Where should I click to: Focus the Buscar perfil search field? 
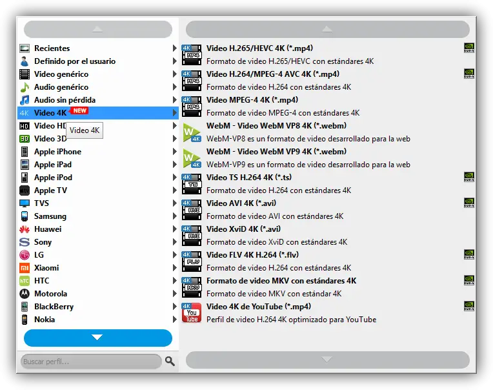pyautogui.click(x=91, y=362)
